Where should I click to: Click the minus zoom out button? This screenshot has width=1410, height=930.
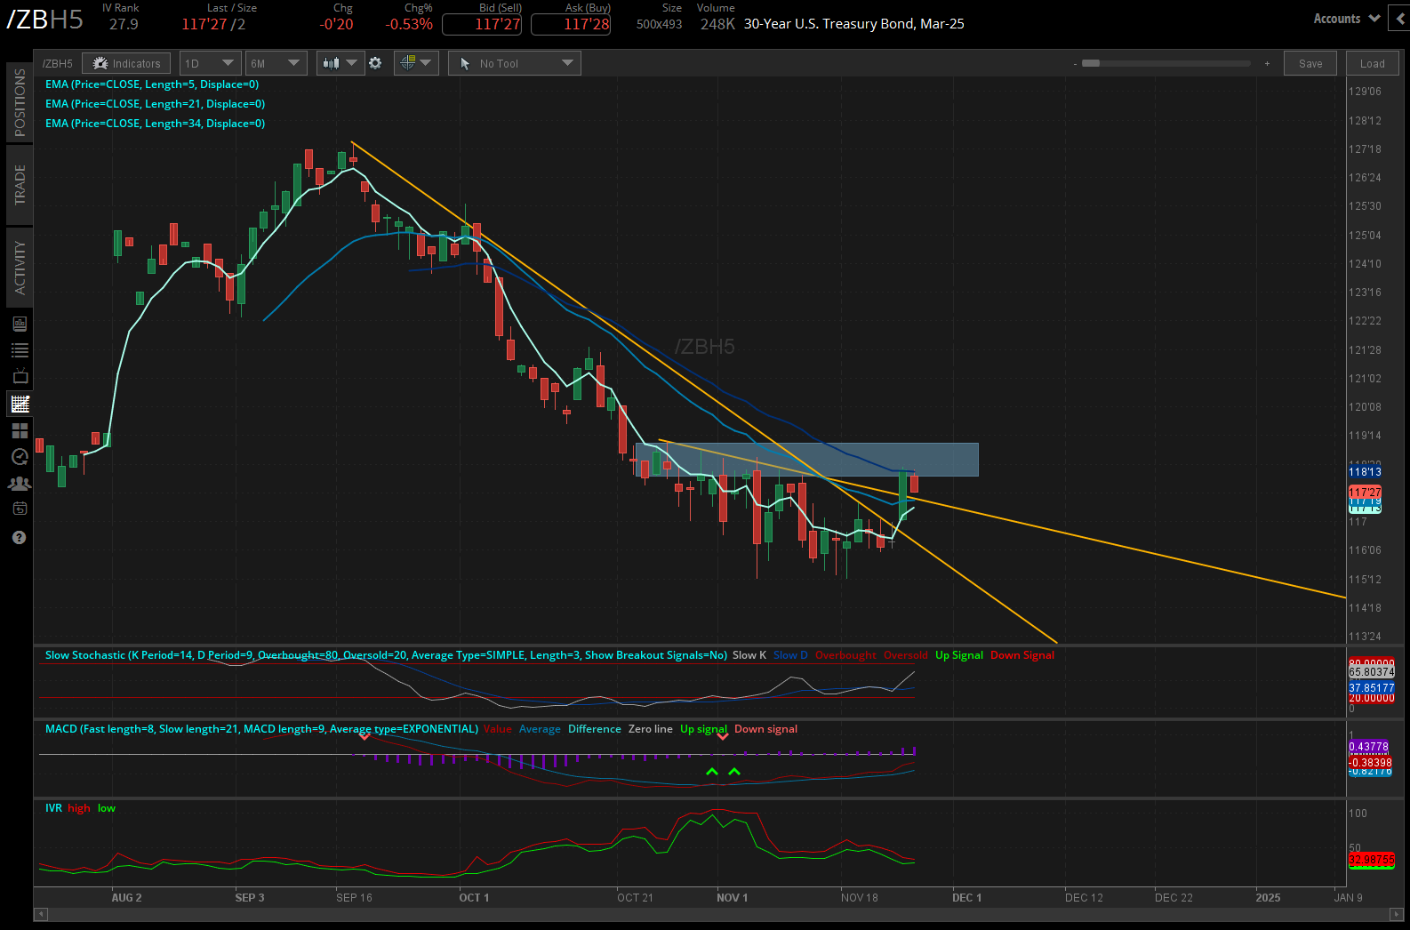click(x=1075, y=64)
